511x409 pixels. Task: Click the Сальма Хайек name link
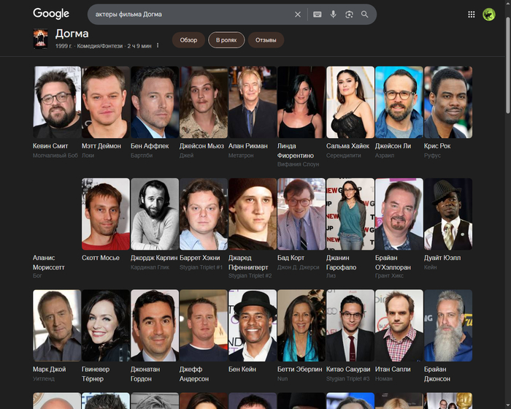(348, 146)
